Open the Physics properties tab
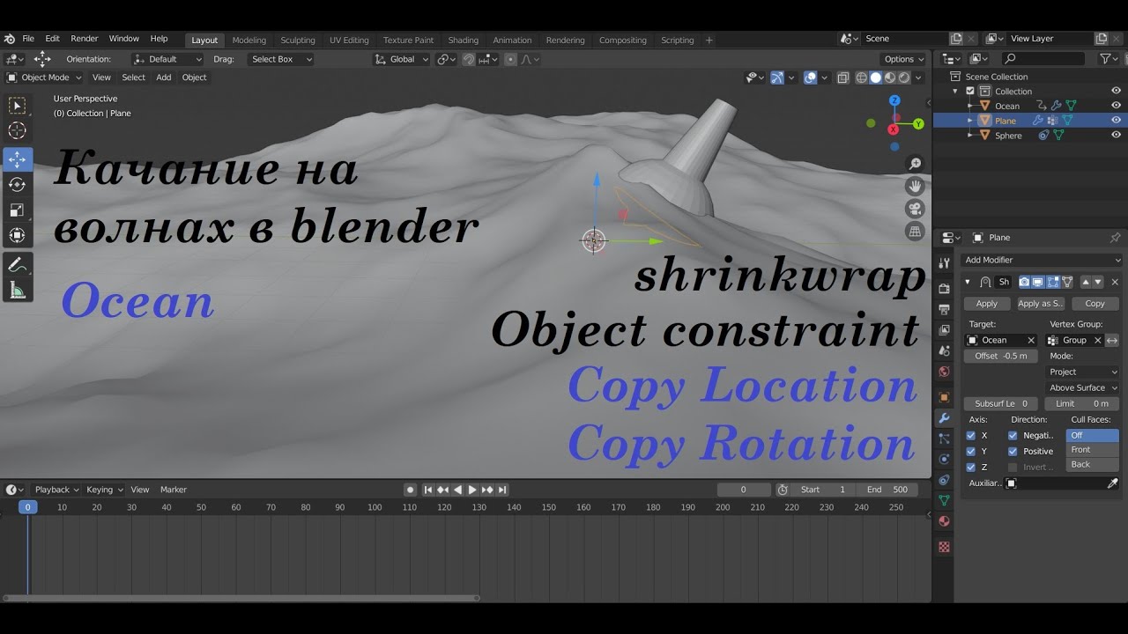This screenshot has height=634, width=1128. point(944,459)
